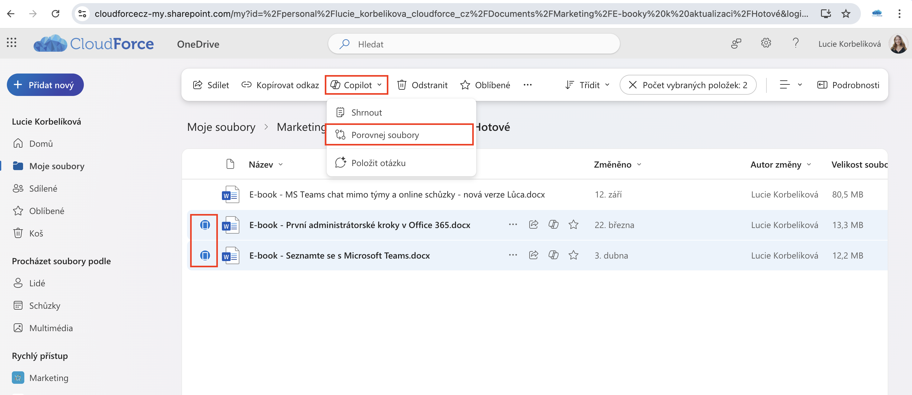The width and height of the screenshot is (912, 395).
Task: Open the Podrobnosti details pane
Action: point(848,85)
